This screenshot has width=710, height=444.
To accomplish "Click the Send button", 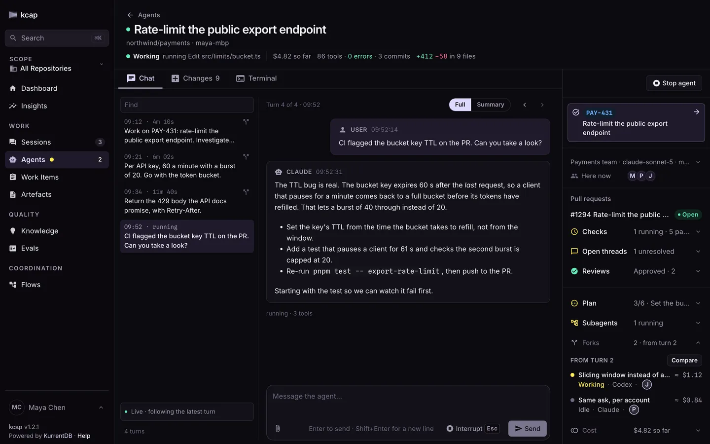I will pyautogui.click(x=528, y=429).
